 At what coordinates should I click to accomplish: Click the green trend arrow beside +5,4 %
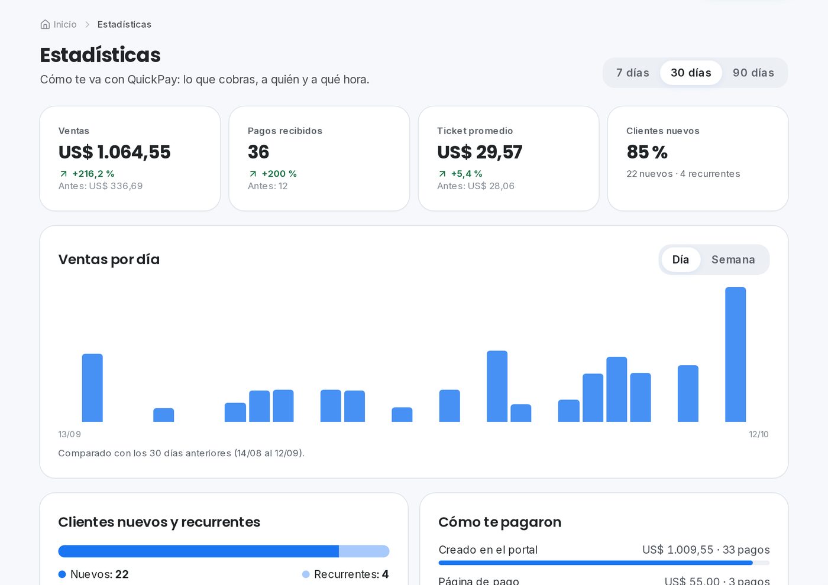coord(442,174)
